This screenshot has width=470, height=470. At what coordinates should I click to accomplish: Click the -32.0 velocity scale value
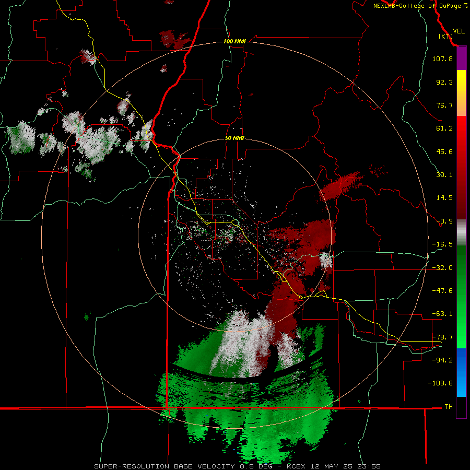(442, 268)
